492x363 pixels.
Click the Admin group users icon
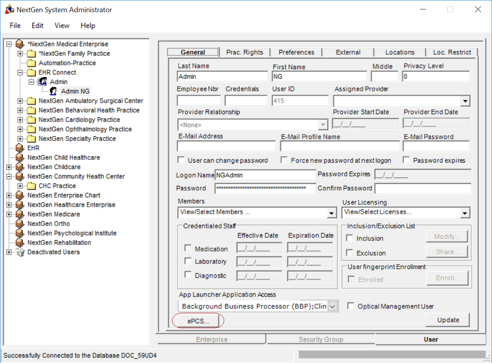pyautogui.click(x=42, y=82)
